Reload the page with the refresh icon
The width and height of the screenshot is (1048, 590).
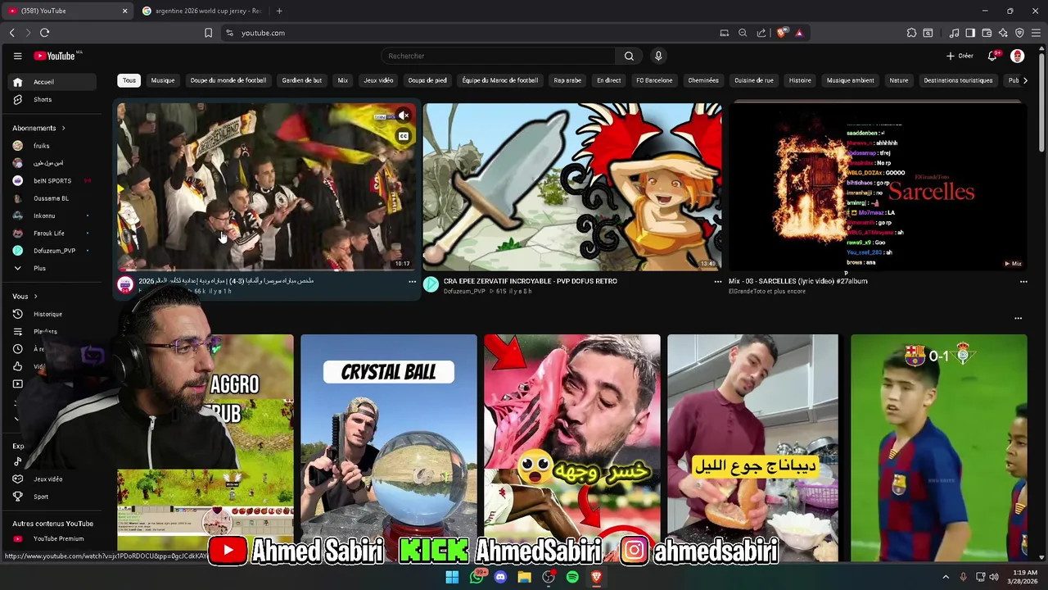[44, 33]
